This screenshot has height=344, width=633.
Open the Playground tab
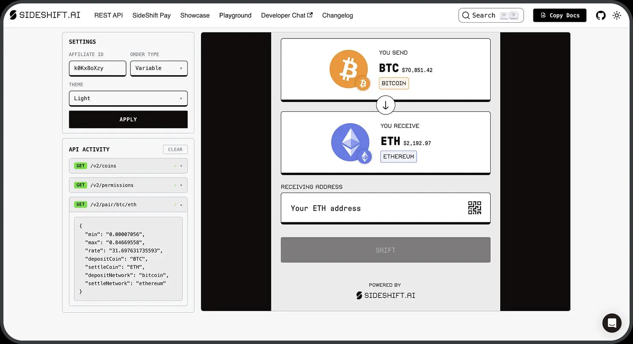pyautogui.click(x=235, y=15)
